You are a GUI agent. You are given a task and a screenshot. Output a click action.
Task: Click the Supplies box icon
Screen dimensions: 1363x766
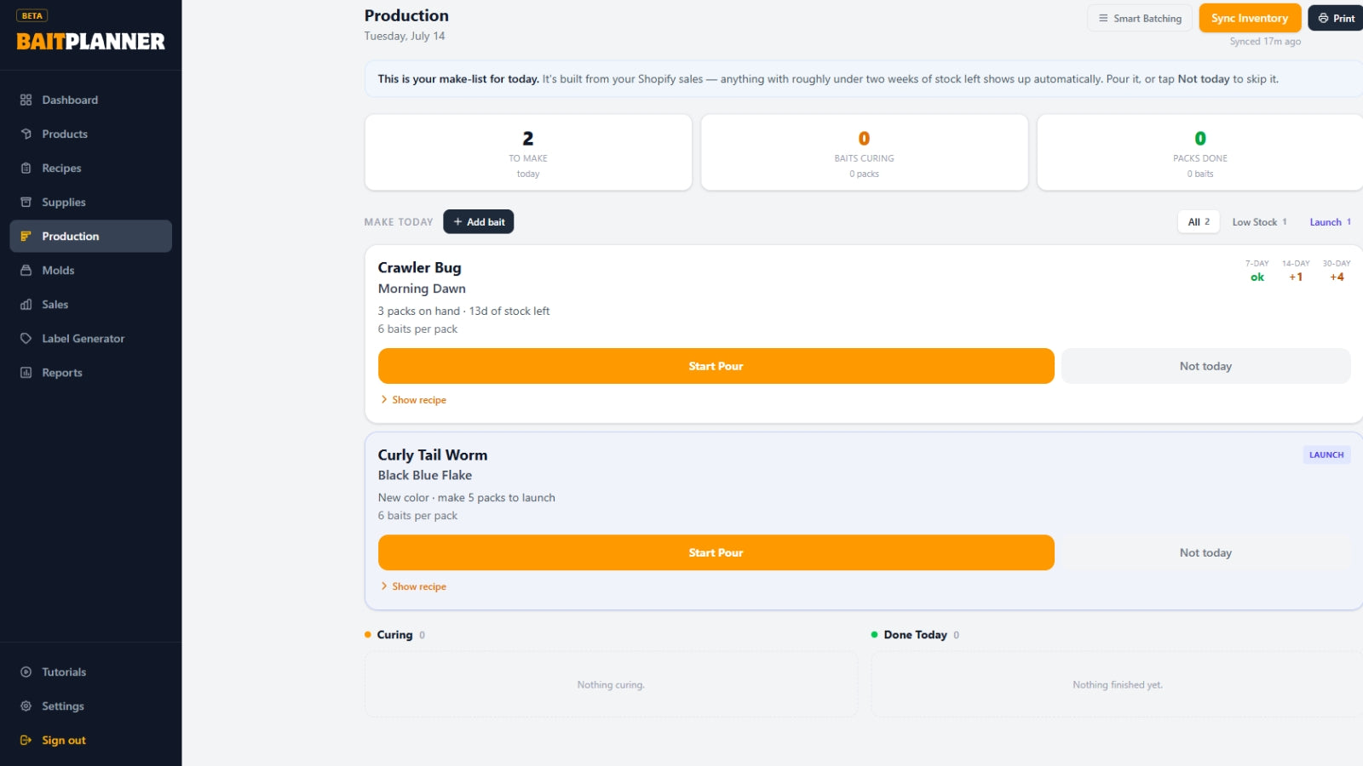(26, 202)
